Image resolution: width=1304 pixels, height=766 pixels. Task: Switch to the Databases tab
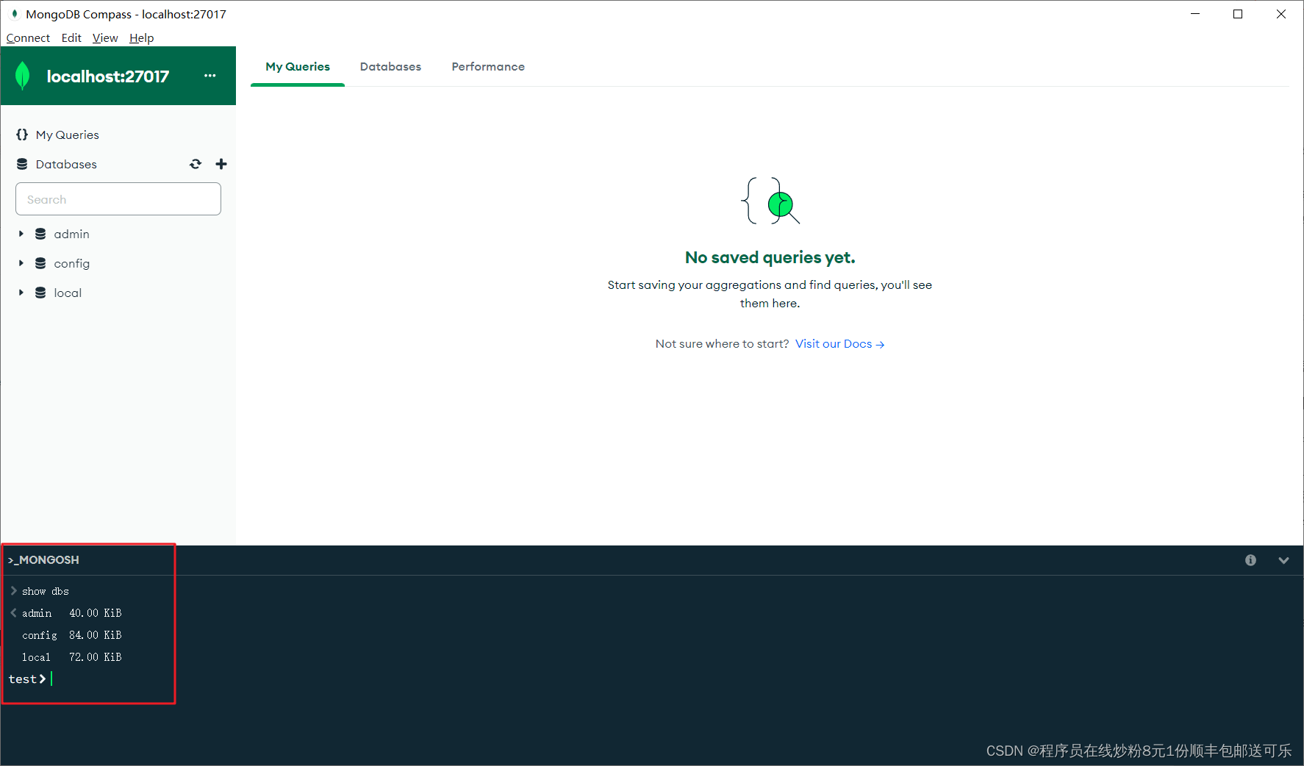coord(390,67)
